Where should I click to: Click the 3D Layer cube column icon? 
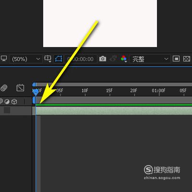[14, 102]
